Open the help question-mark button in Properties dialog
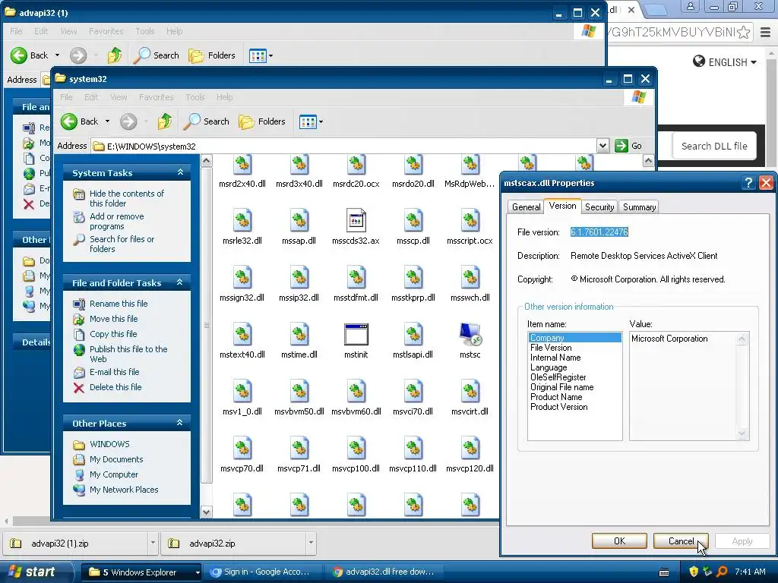 coord(748,183)
